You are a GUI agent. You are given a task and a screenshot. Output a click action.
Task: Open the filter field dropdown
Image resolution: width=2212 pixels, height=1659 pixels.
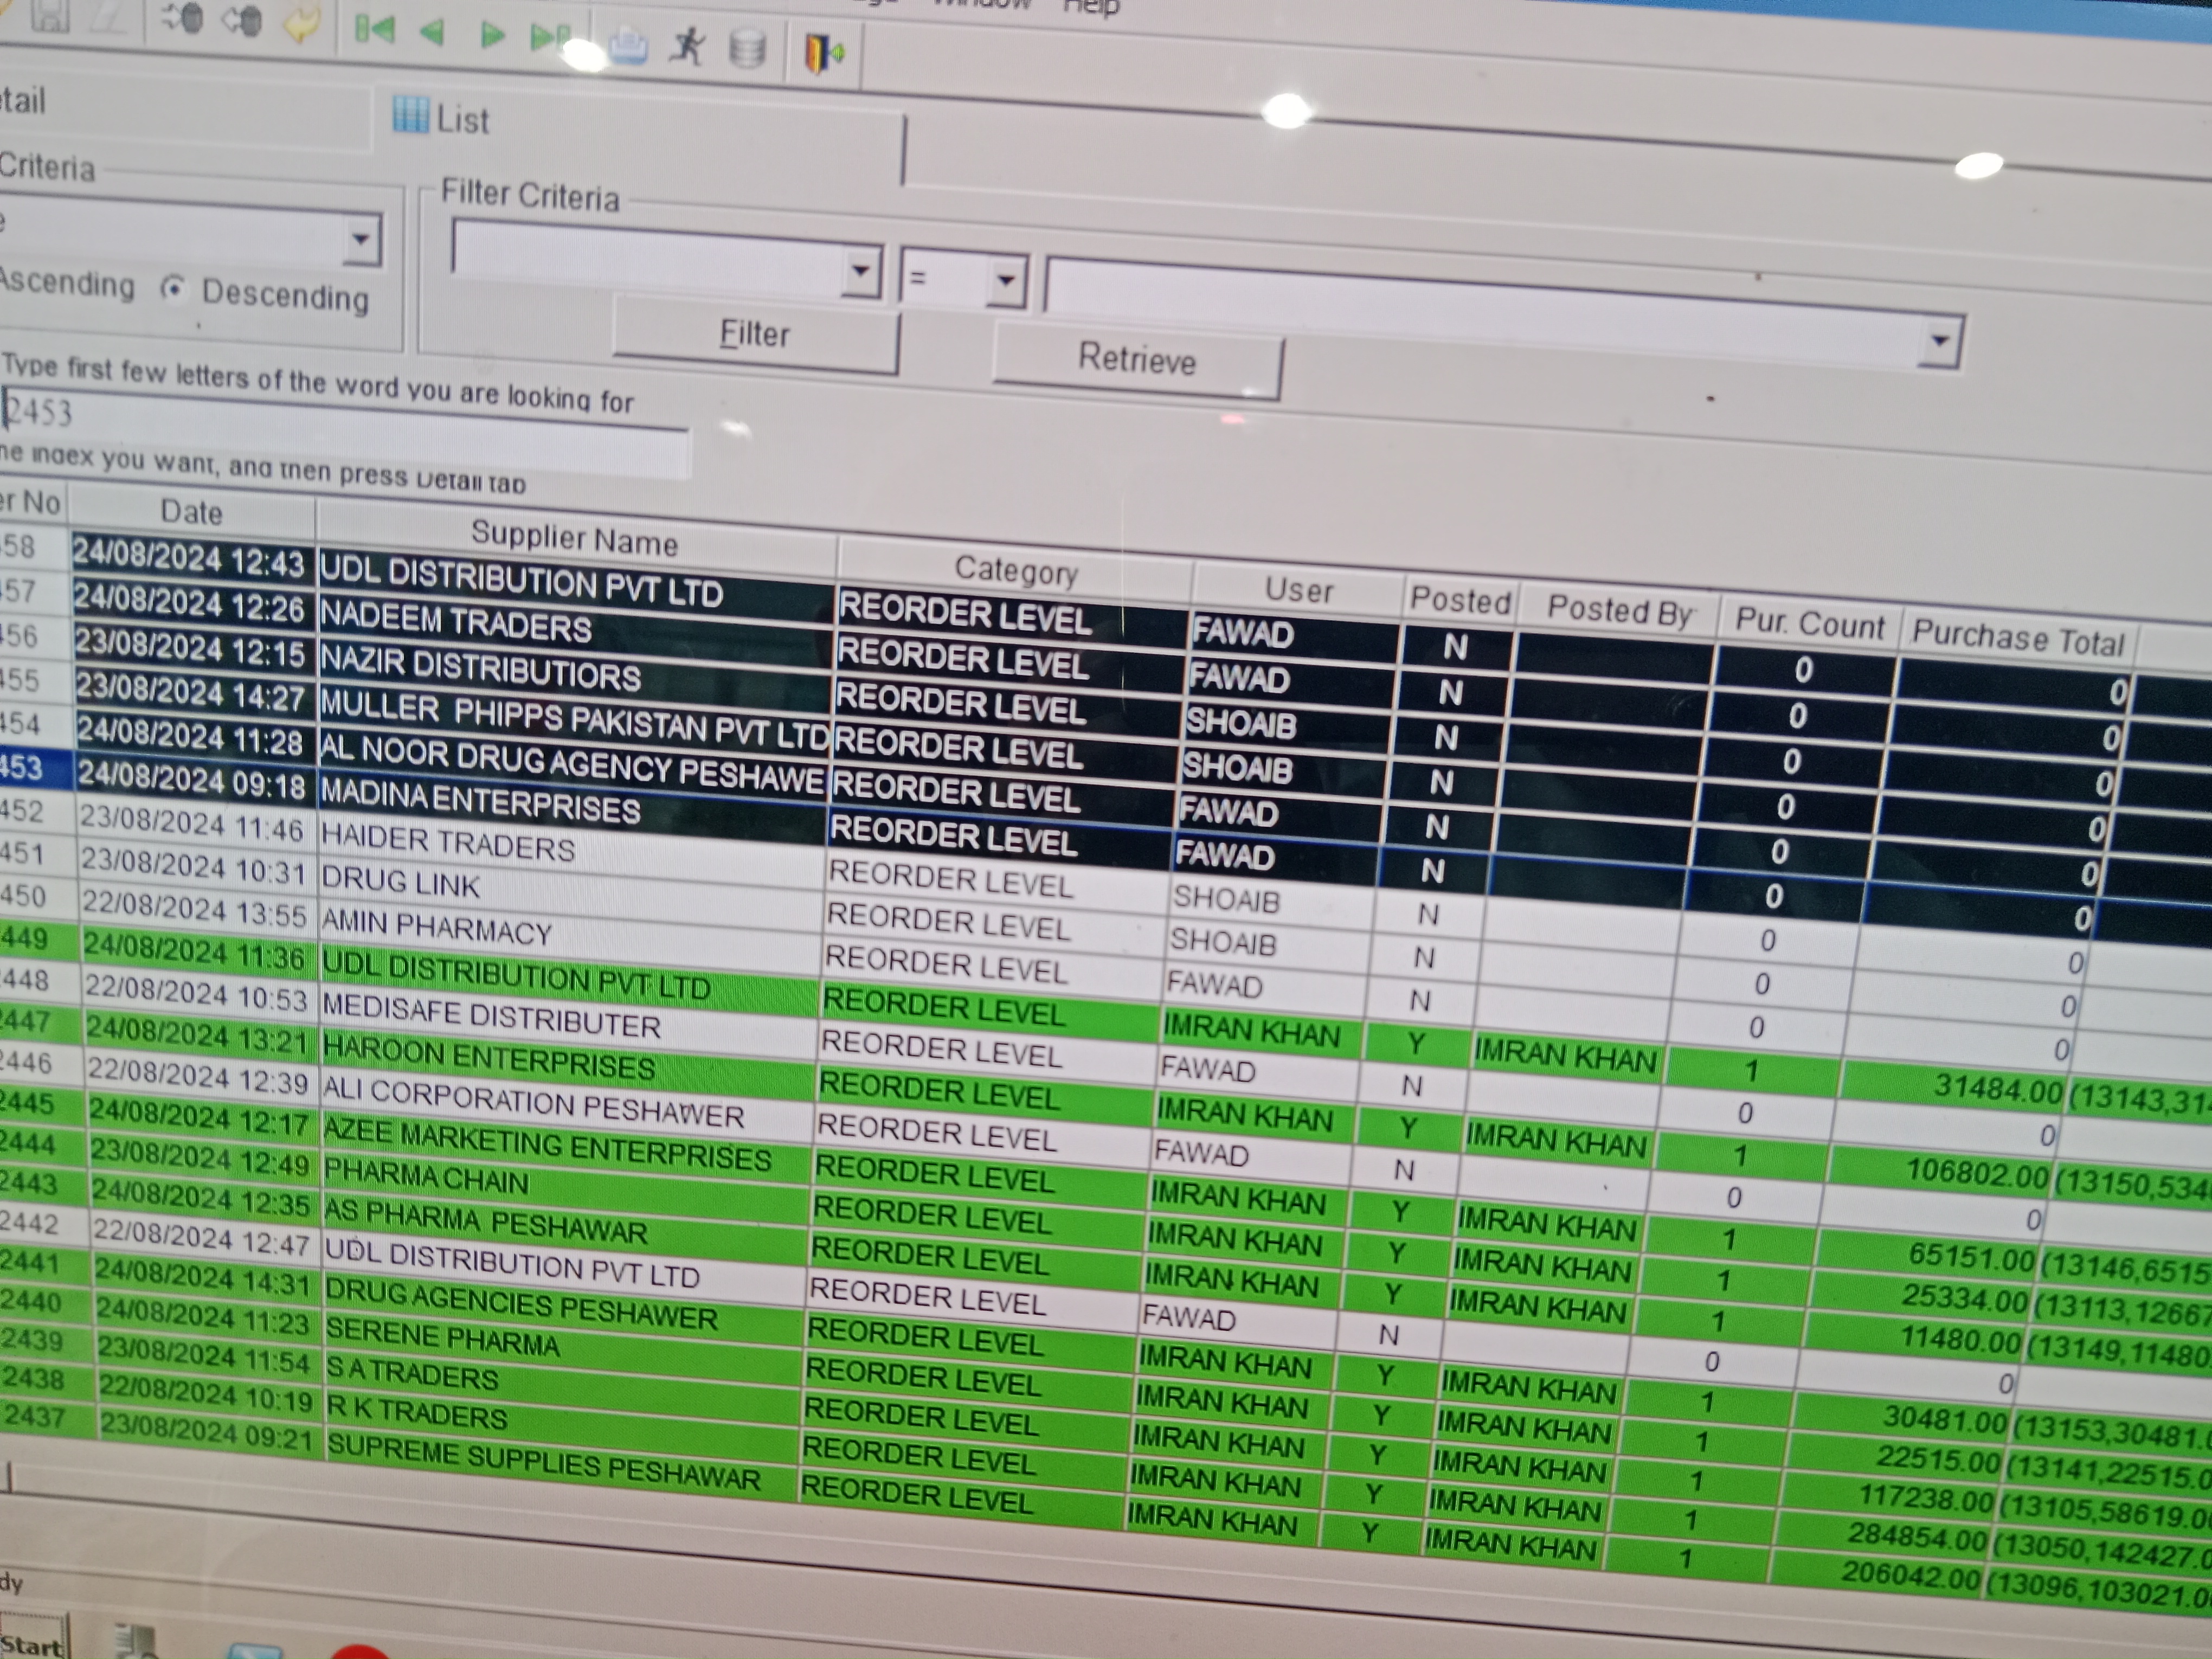click(859, 271)
